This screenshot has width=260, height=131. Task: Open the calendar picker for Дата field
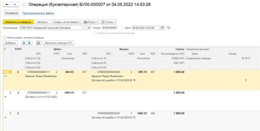162,28
